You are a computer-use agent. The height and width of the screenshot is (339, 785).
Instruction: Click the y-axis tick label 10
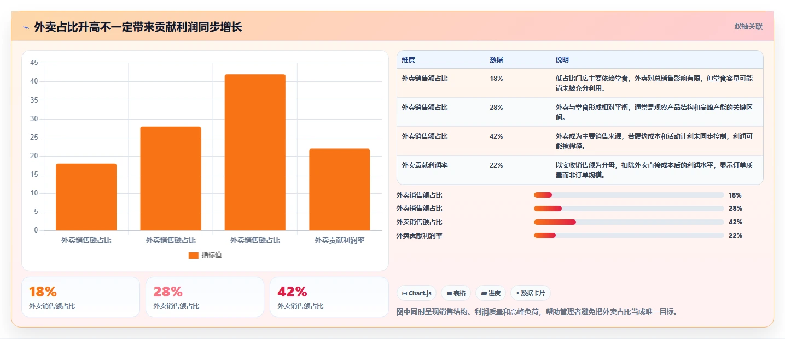pos(34,193)
